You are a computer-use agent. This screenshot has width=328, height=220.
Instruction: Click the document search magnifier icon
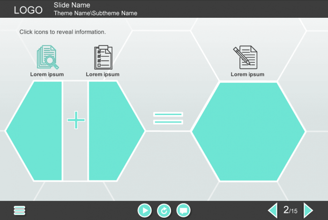(48, 57)
